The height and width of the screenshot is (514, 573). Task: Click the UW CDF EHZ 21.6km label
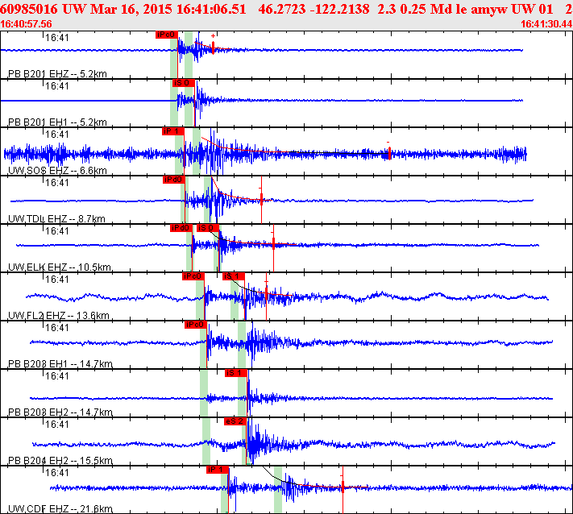pos(60,509)
